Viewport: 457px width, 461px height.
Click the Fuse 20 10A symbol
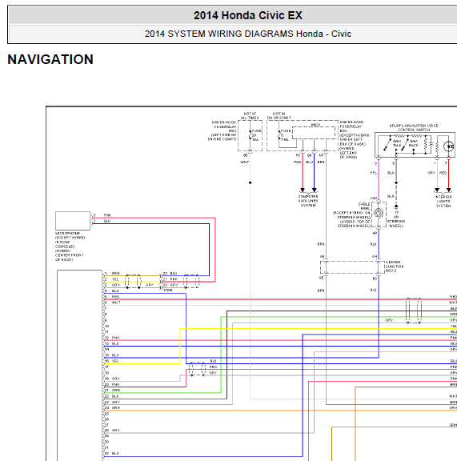pyautogui.click(x=251, y=135)
